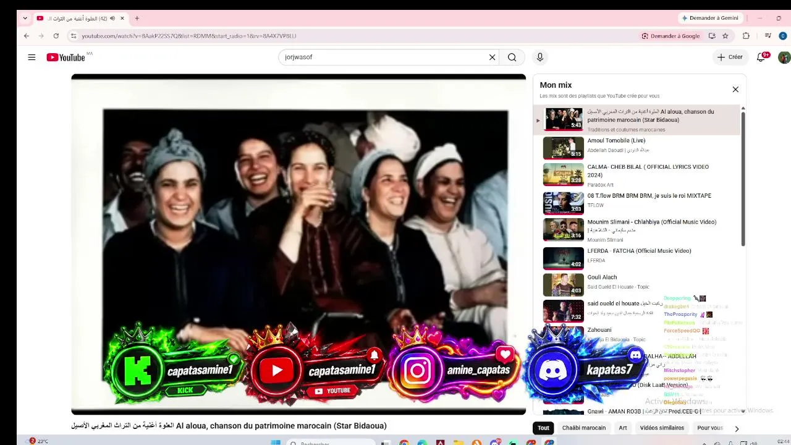View site information for youtube.com

(x=74, y=36)
